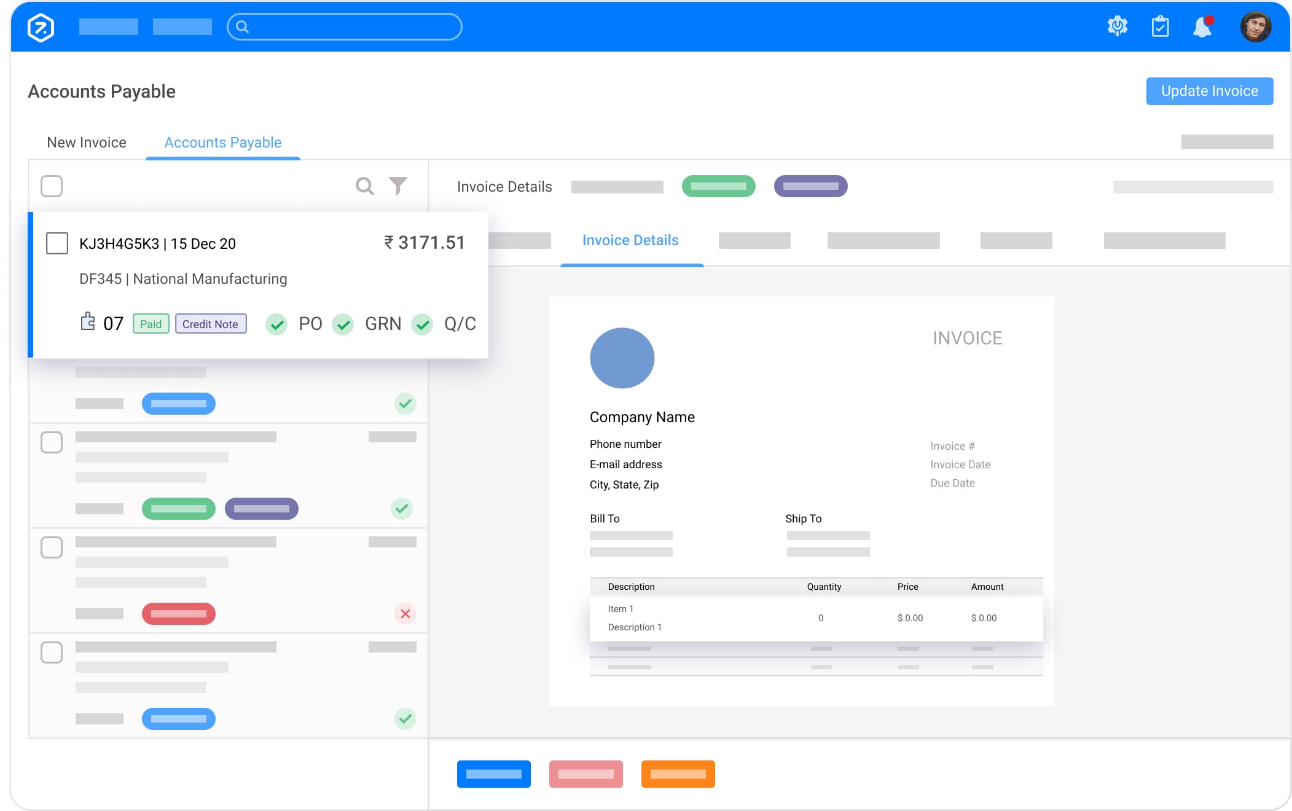The width and height of the screenshot is (1292, 811).
Task: Click the invoice list search icon
Action: (365, 186)
